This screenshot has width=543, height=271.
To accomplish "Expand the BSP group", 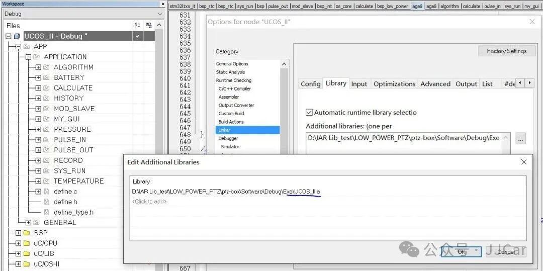I will [x=19, y=233].
